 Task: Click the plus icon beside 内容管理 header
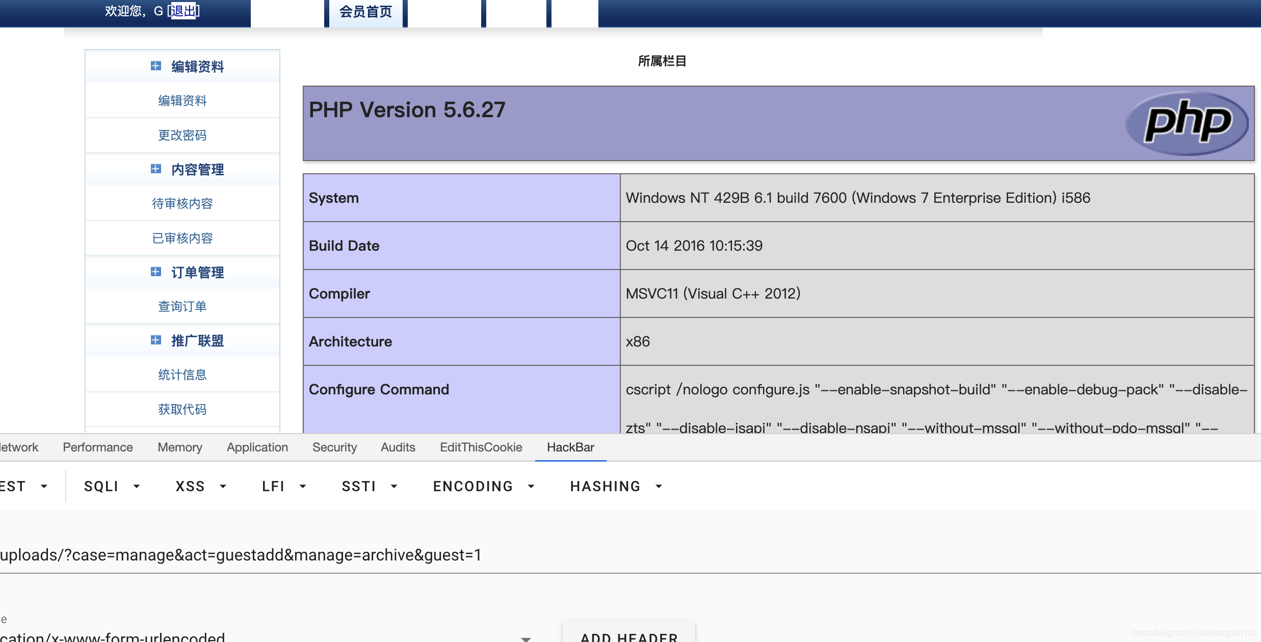[x=156, y=169]
